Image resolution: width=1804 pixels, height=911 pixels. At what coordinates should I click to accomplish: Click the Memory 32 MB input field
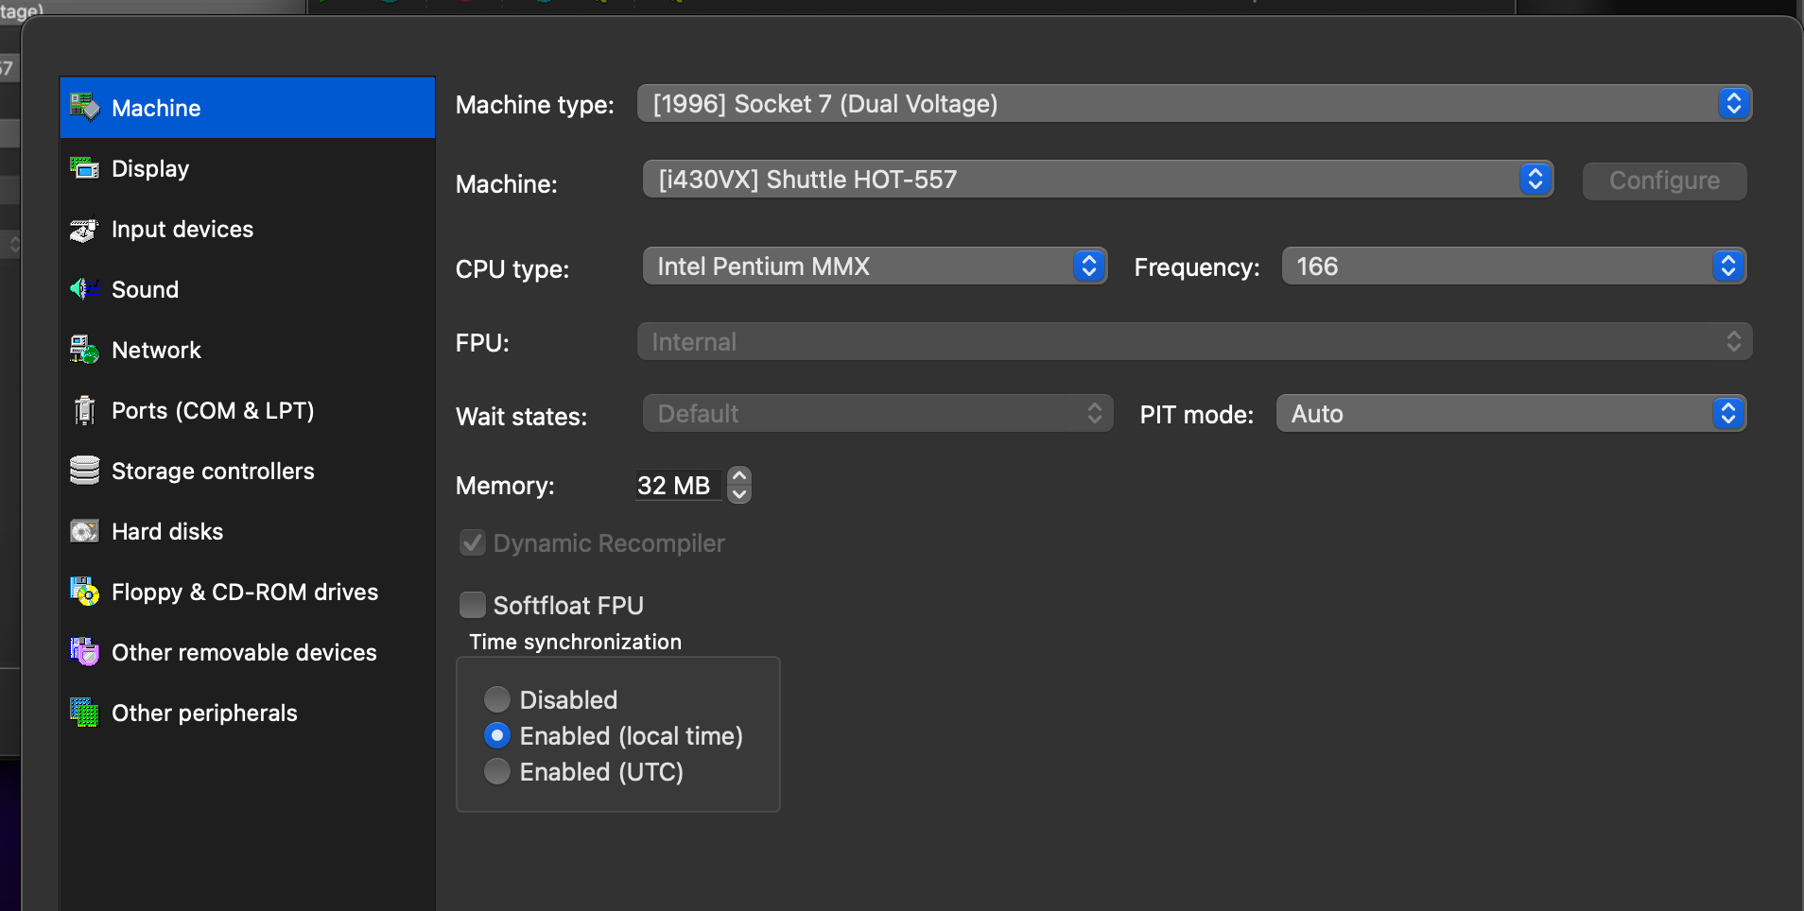678,486
